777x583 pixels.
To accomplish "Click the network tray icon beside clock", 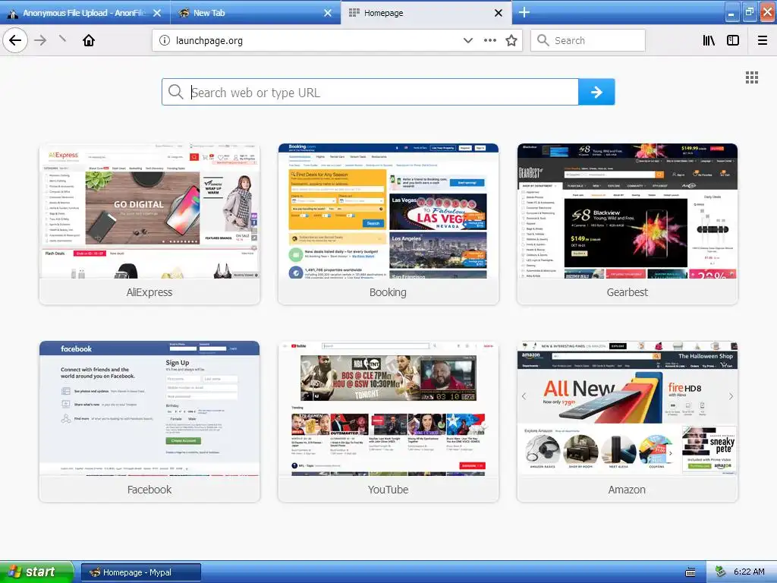I will pyautogui.click(x=721, y=572).
